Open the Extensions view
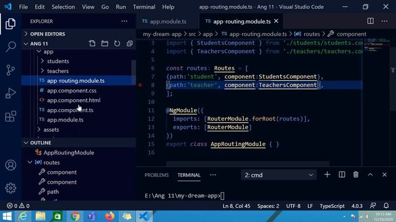The image size is (396, 222). [x=11, y=117]
